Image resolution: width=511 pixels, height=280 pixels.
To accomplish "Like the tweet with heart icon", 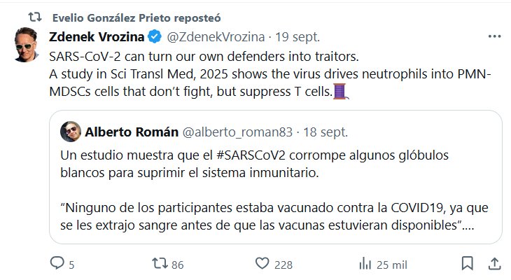I will pos(262,263).
